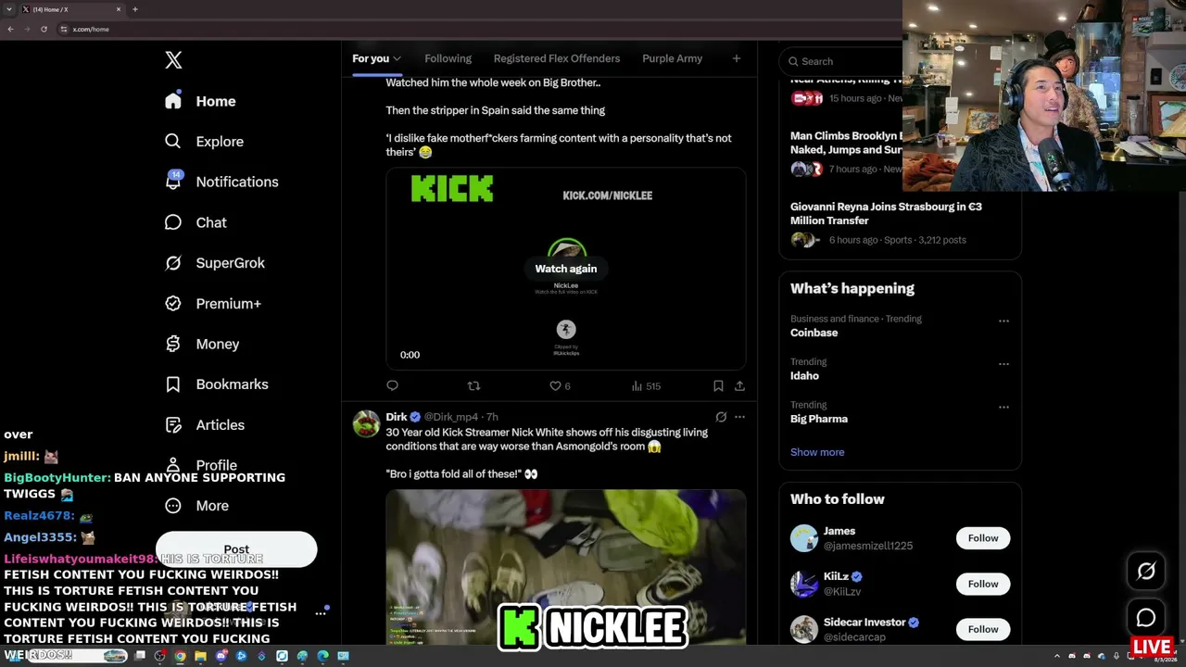Switch to Registered Flex Offenders tab

[x=557, y=58]
